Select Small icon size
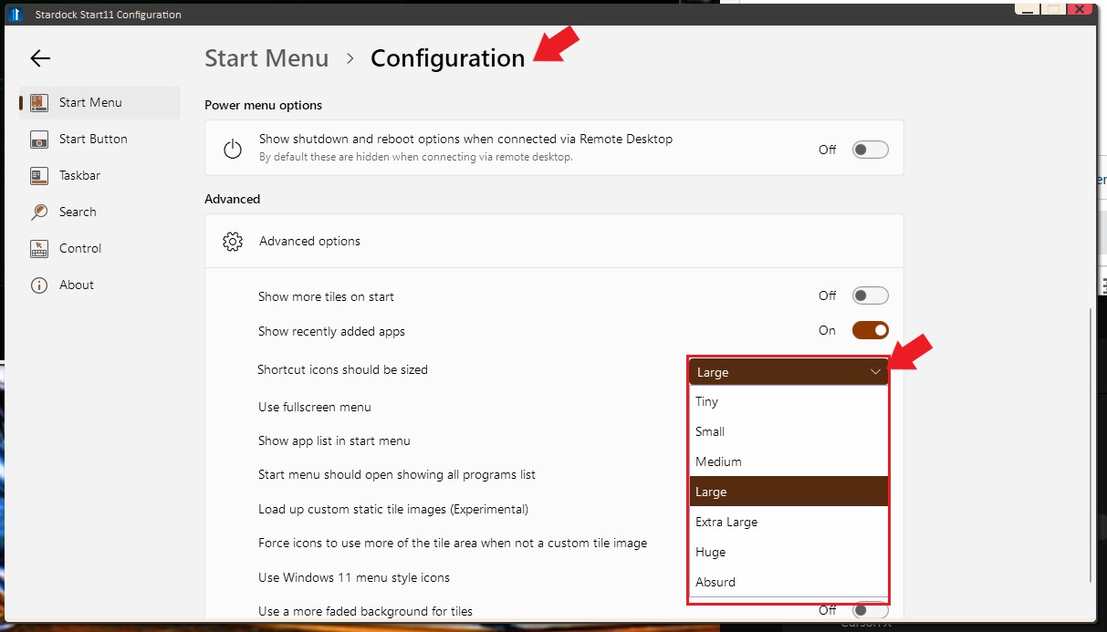1107x632 pixels. [788, 431]
